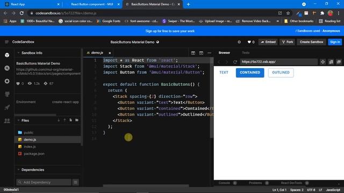Image resolution: width=344 pixels, height=193 pixels.
Task: Upload files with the Files upload arrow
Action: [x=64, y=120]
